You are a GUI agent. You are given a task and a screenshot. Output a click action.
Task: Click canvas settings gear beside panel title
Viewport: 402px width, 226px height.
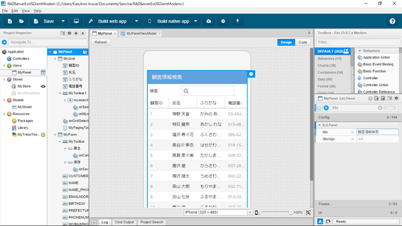click(251, 74)
